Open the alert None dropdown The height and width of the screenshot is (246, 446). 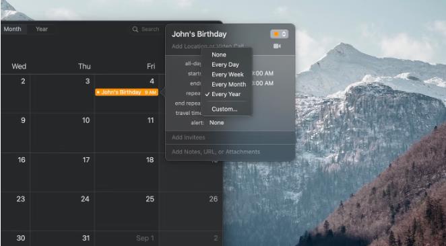point(216,122)
